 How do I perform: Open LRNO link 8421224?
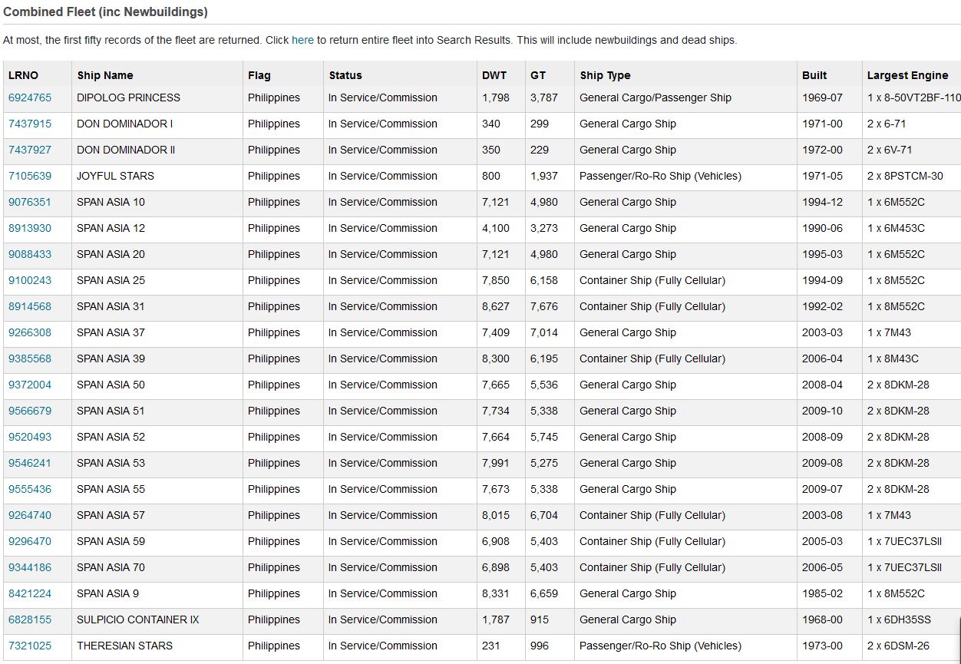click(x=30, y=593)
